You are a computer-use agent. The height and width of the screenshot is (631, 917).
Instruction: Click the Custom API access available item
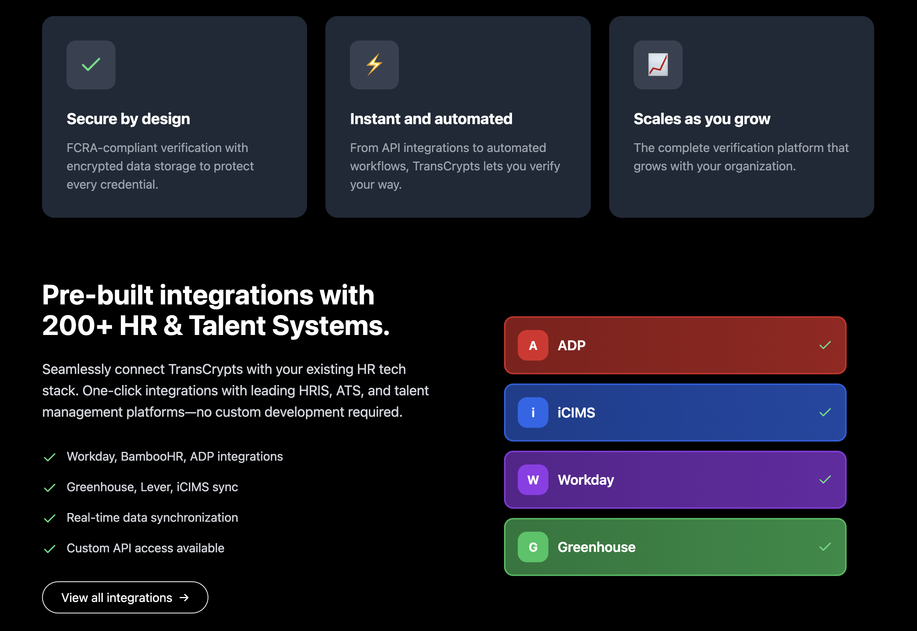click(145, 548)
